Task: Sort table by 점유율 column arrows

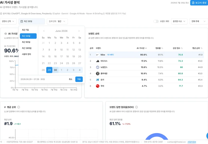Action: tap(162, 48)
